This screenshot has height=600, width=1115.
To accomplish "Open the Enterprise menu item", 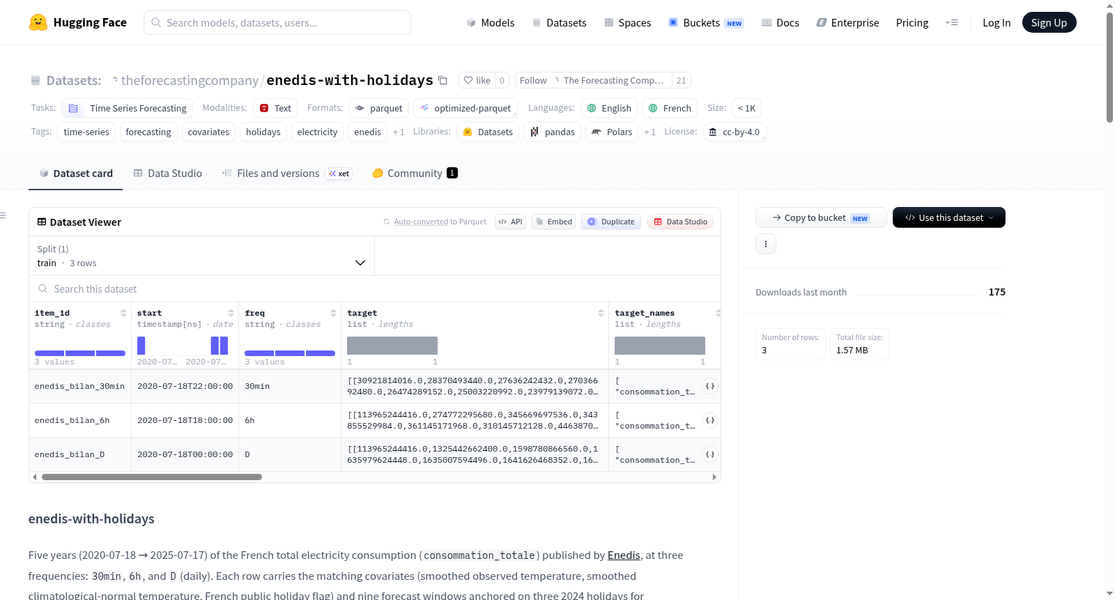I will click(847, 22).
